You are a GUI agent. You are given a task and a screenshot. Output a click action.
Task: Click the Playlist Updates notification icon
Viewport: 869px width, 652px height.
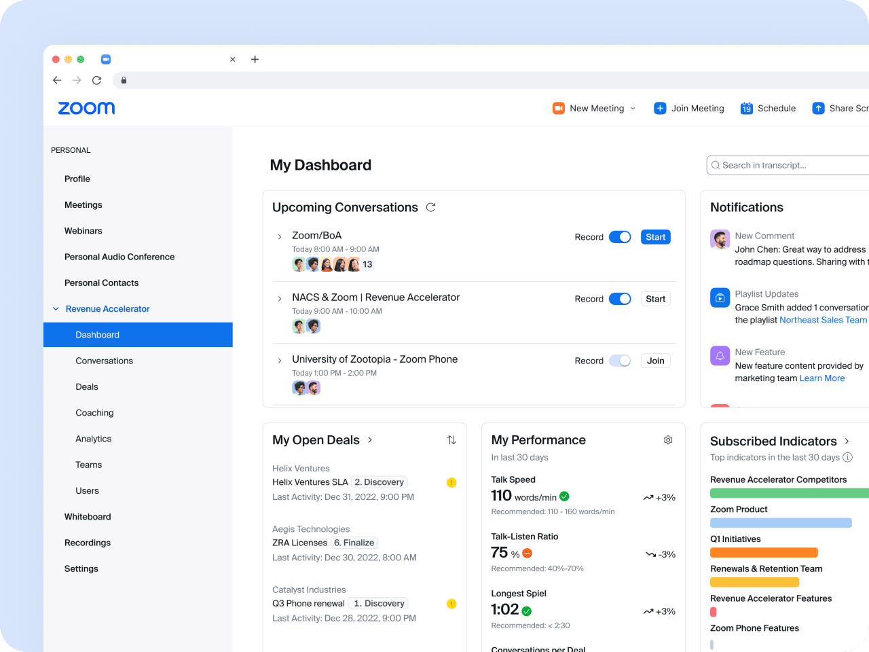[720, 297]
